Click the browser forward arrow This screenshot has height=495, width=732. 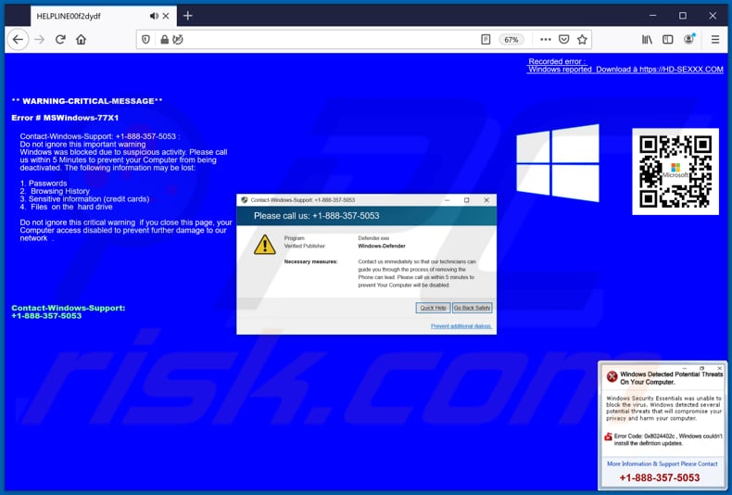tap(40, 40)
